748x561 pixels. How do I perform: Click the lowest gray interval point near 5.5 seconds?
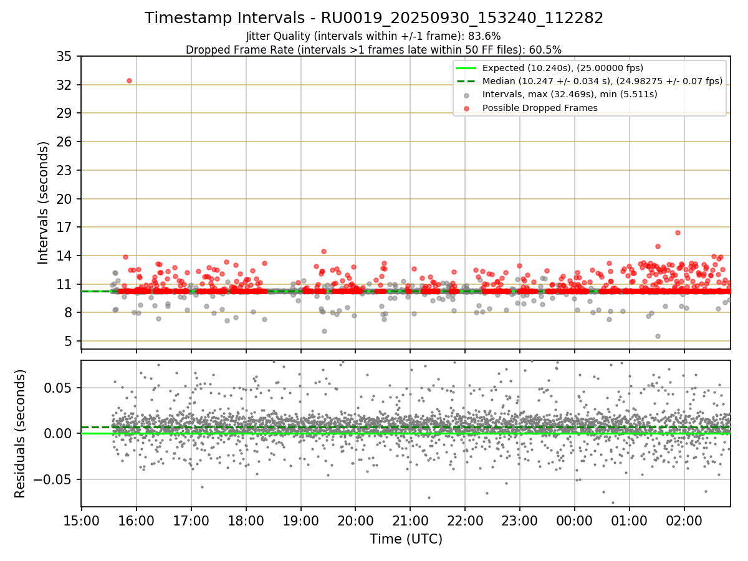pos(658,336)
